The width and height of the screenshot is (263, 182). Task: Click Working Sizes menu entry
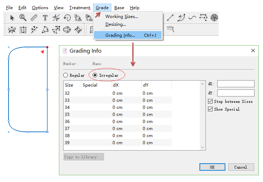(121, 17)
